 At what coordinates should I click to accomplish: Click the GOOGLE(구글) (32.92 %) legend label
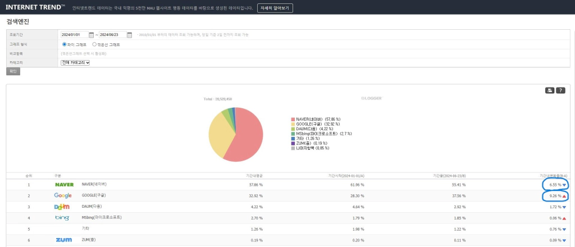tap(318, 124)
